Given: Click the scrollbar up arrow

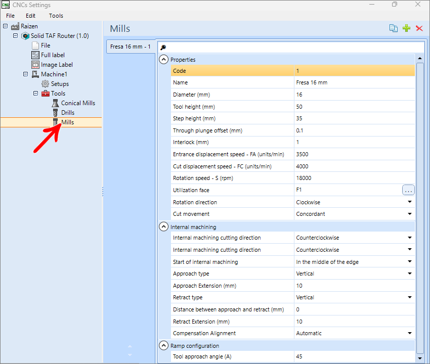Looking at the screenshot, I should [x=420, y=58].
